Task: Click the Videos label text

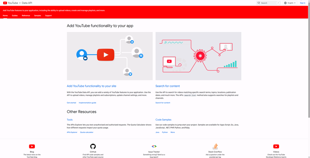Action: 276,152
